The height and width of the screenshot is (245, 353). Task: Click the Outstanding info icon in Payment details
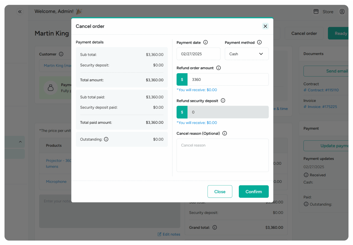[x=106, y=139]
